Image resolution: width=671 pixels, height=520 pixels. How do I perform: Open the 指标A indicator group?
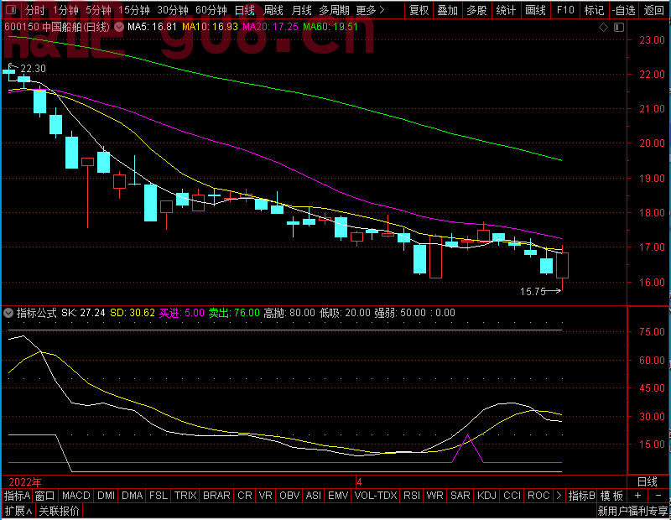tap(17, 496)
